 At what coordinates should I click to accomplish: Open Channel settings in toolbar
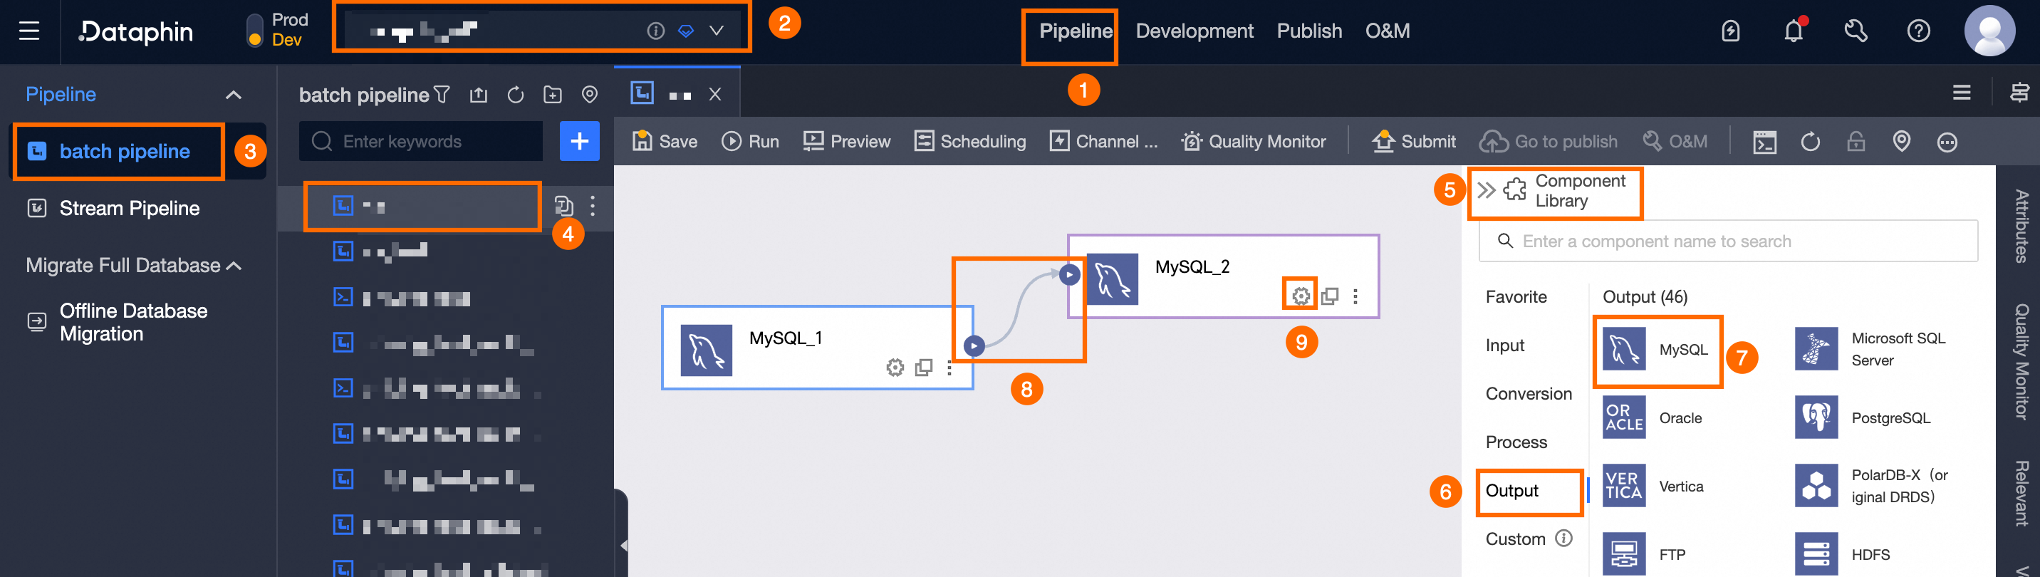tap(1103, 141)
